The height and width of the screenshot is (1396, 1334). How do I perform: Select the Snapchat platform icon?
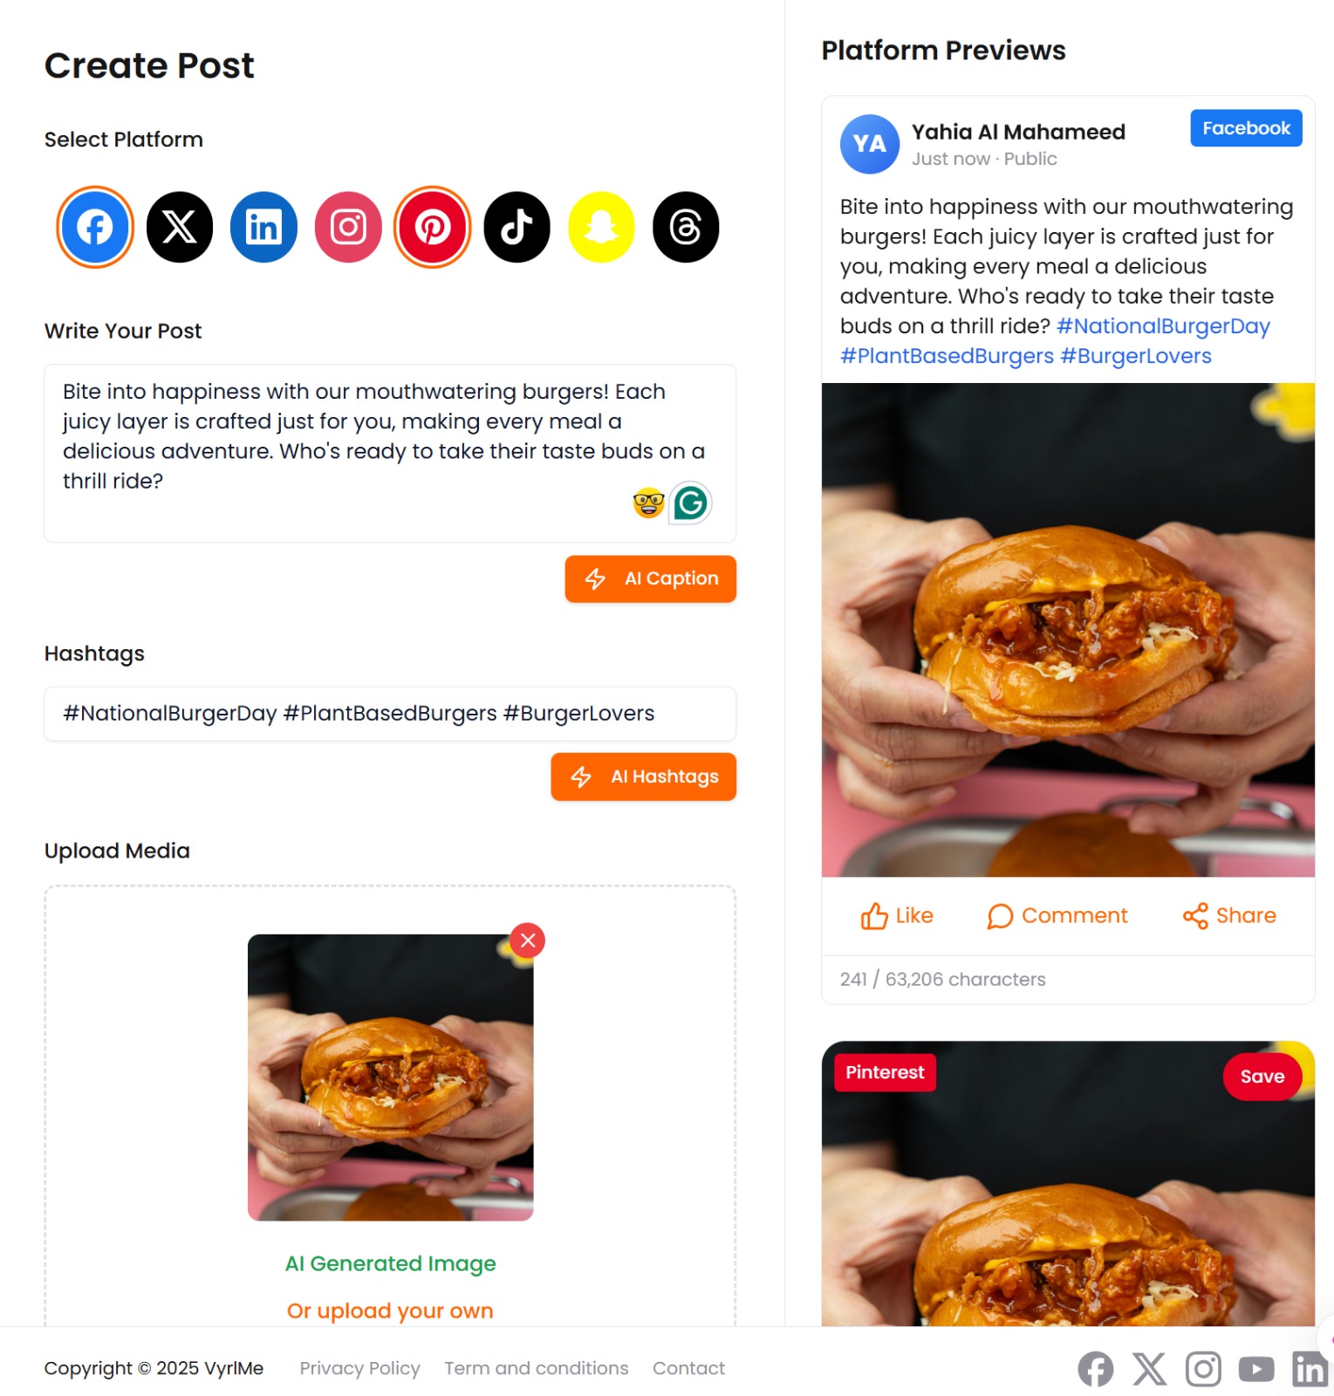click(x=601, y=228)
